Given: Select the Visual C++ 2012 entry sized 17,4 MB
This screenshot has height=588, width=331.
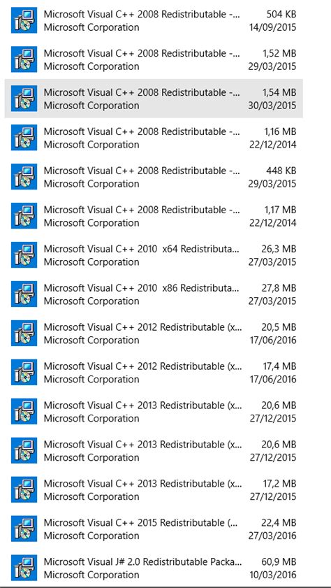Looking at the screenshot, I should point(154,373).
